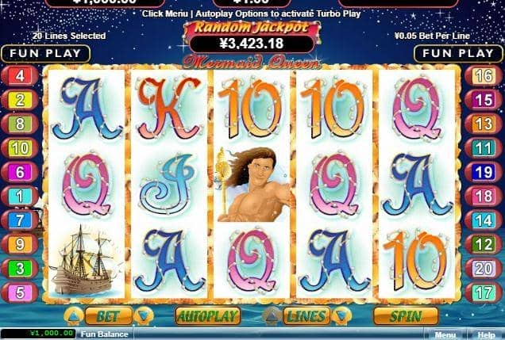Start AUTOPLAY mode
The height and width of the screenshot is (340, 505).
point(208,316)
